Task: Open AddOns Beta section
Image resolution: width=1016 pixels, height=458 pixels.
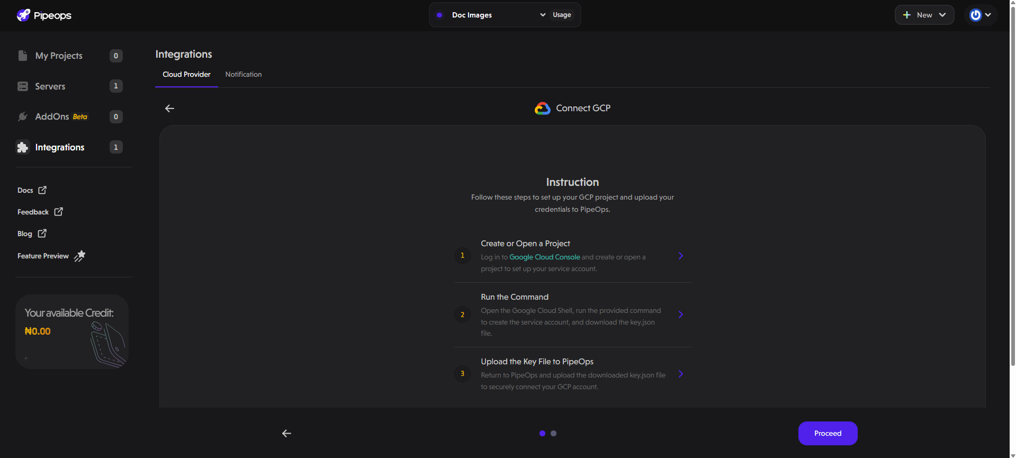Action: (61, 116)
